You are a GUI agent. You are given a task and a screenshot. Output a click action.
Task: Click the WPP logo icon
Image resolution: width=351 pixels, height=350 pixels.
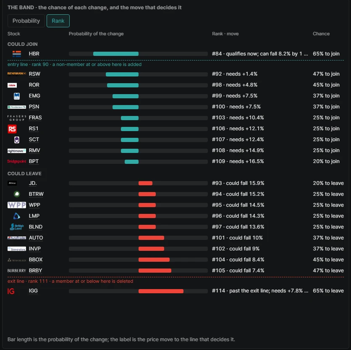pos(17,205)
